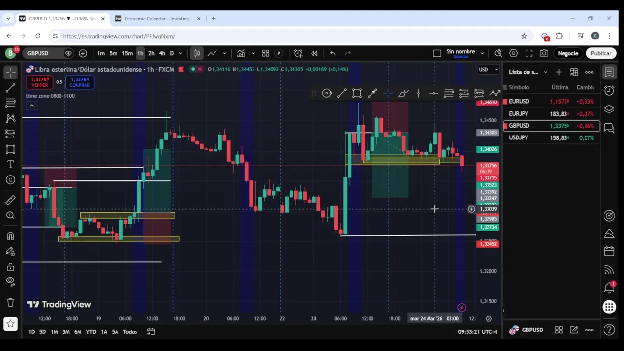This screenshot has height=351, width=624.
Task: Select the trend line drawing tool
Action: tap(10, 88)
